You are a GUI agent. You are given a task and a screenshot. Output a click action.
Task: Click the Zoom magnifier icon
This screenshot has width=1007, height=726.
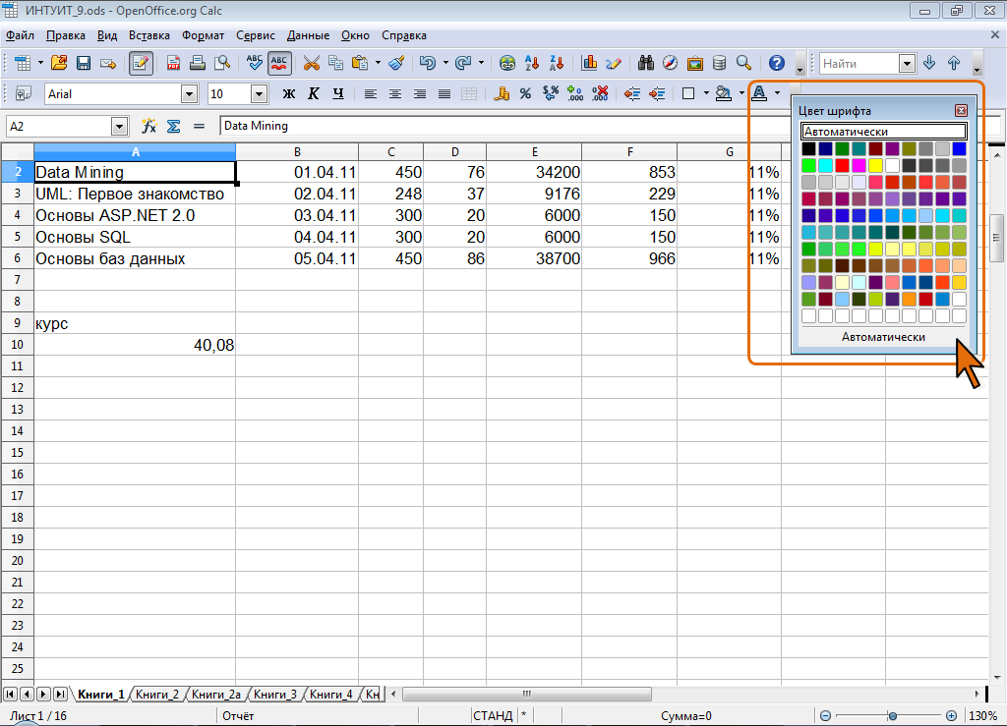743,63
